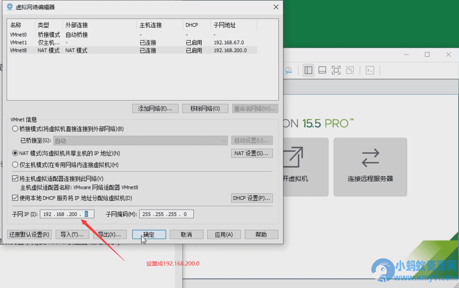Toggle the library sidebar view icon in VMware

[308, 70]
